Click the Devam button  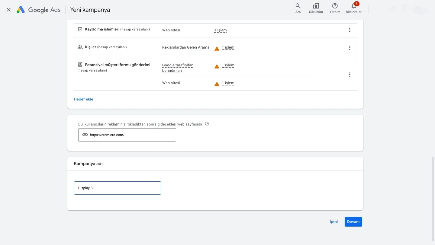[353, 222]
